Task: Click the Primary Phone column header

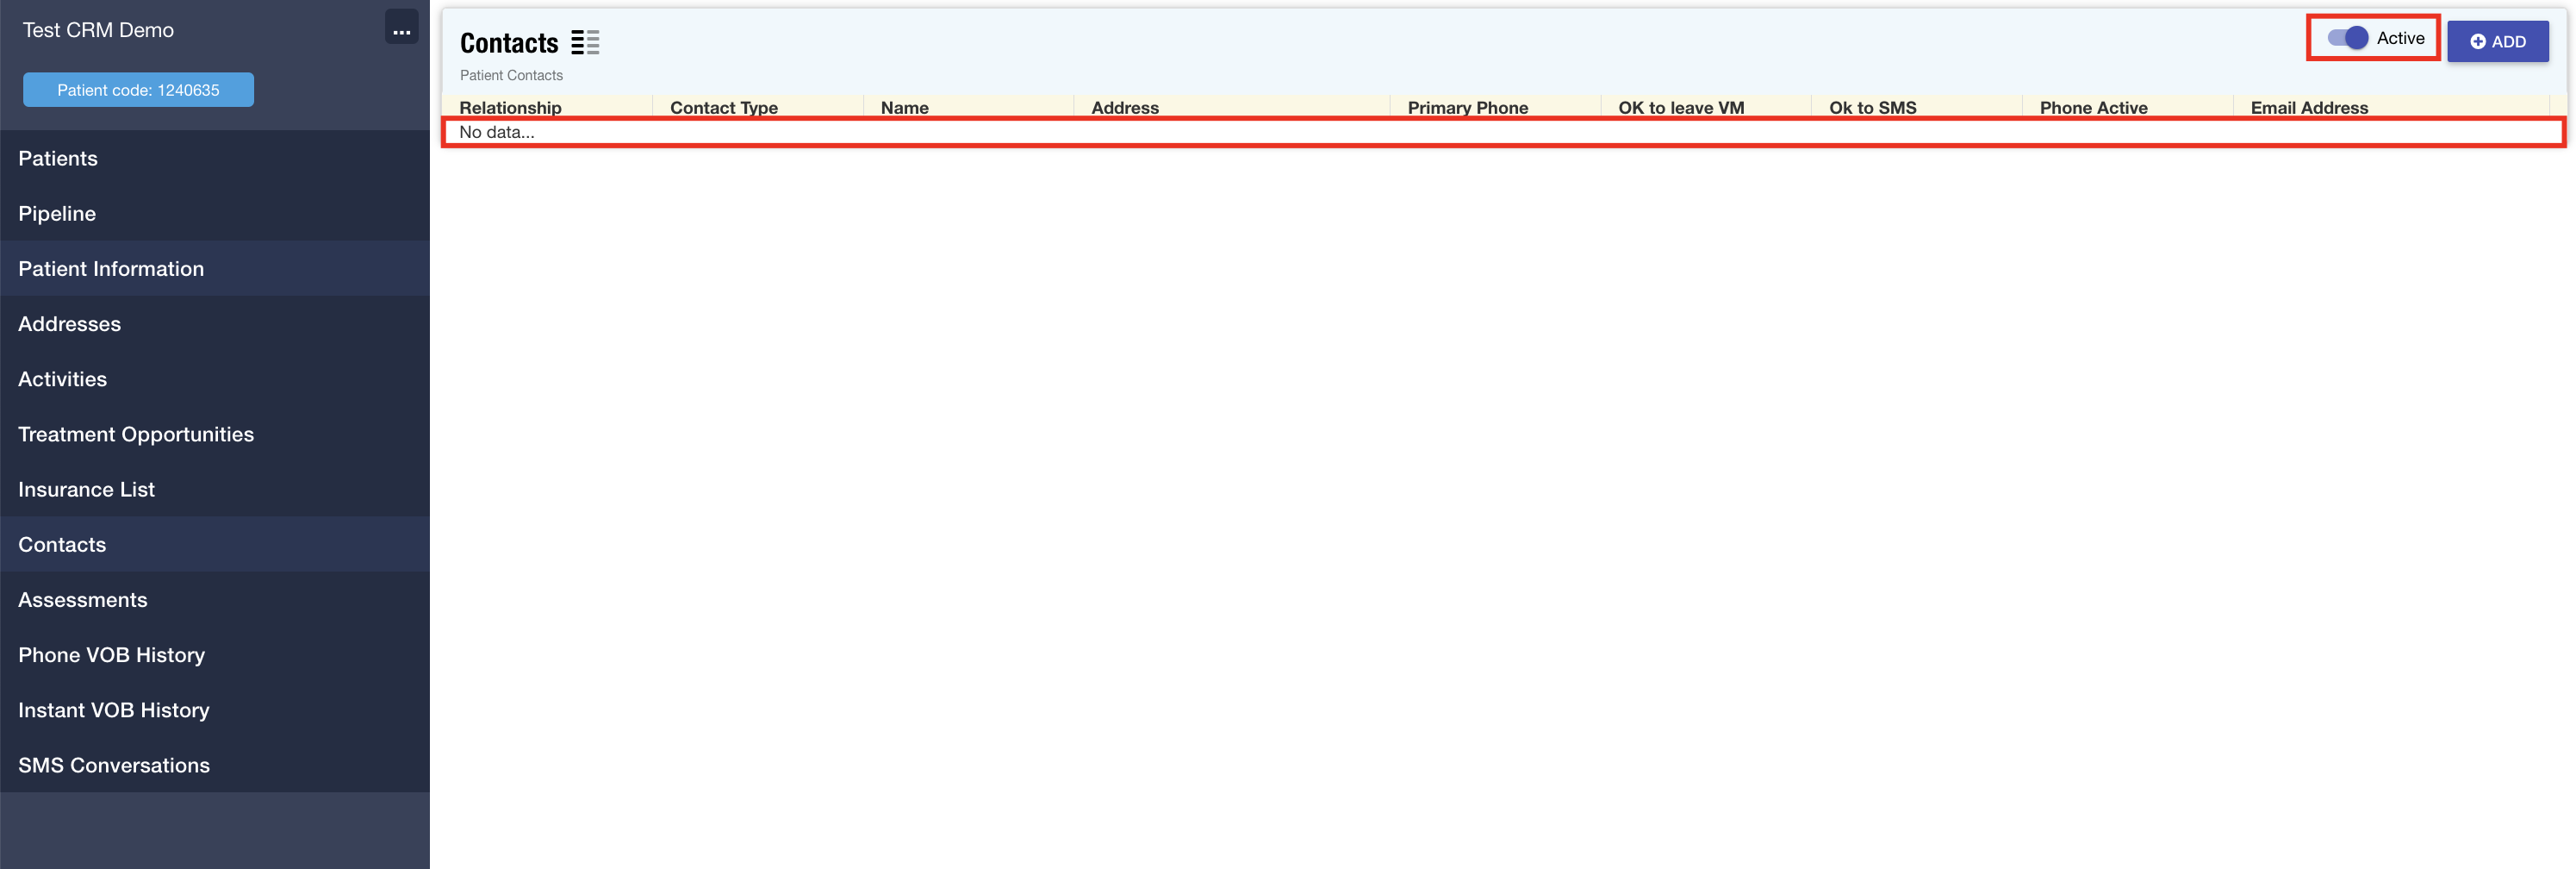Action: tap(1467, 107)
